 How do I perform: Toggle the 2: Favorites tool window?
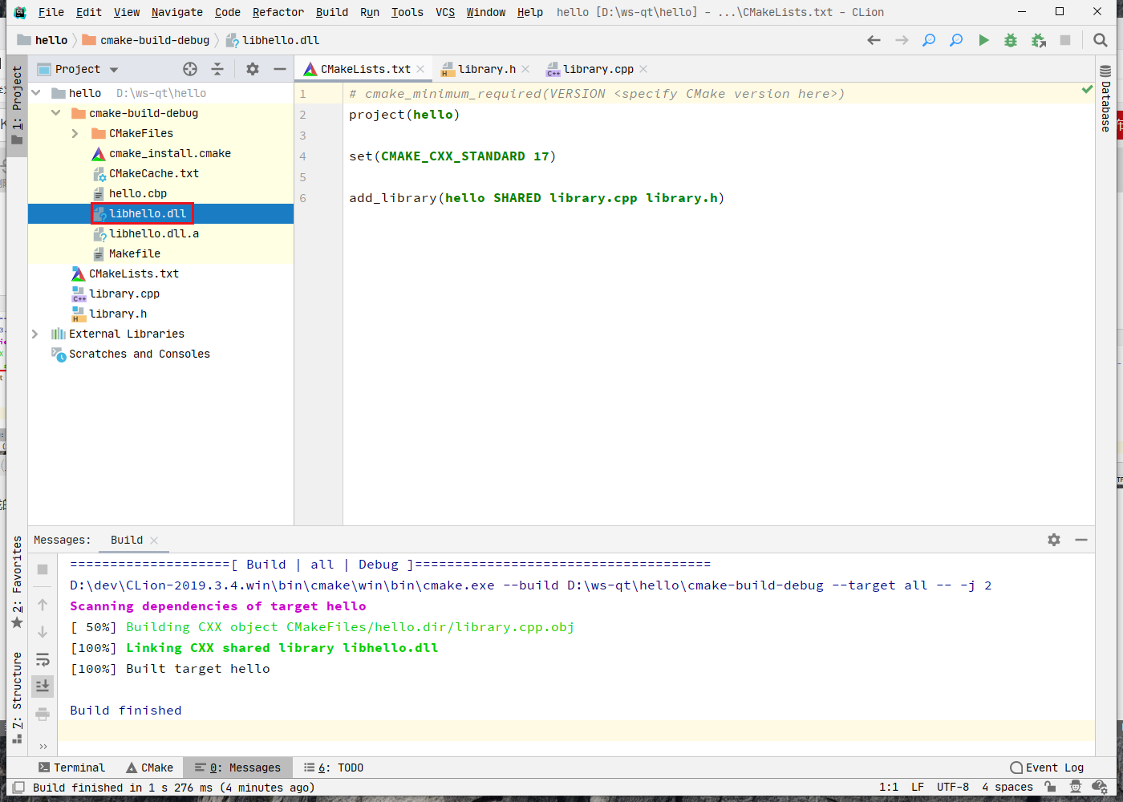17,583
